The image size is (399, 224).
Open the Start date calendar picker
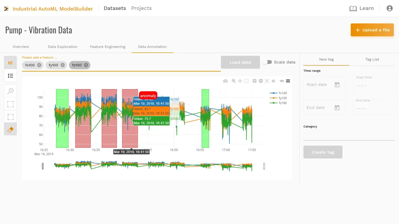tap(337, 85)
